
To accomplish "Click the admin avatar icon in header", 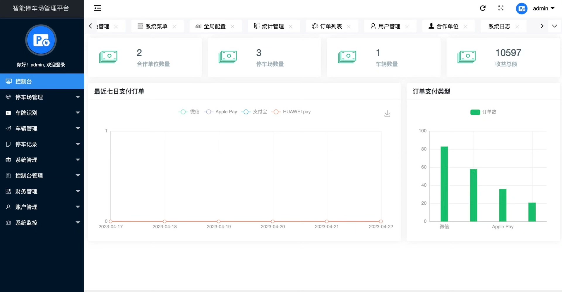I will pos(522,8).
